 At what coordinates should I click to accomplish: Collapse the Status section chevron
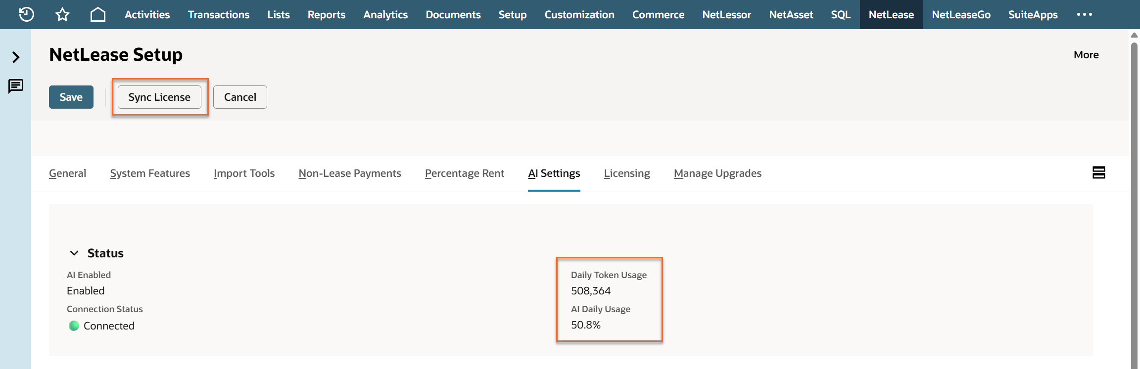(x=74, y=253)
